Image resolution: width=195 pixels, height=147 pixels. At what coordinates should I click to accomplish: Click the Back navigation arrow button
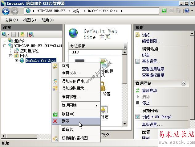[6, 11]
